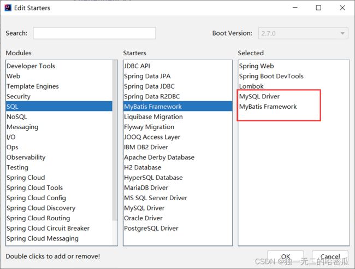Open the Boot Version dropdown
Image resolution: width=355 pixels, height=269 pixels.
[x=303, y=33]
